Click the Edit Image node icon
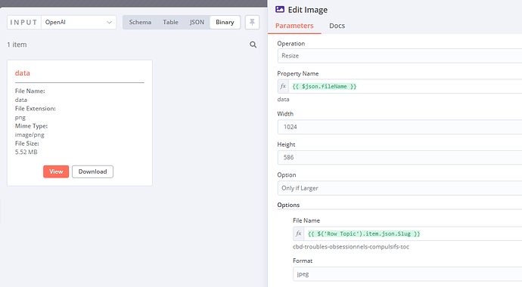This screenshot has width=522, height=287. coord(280,9)
